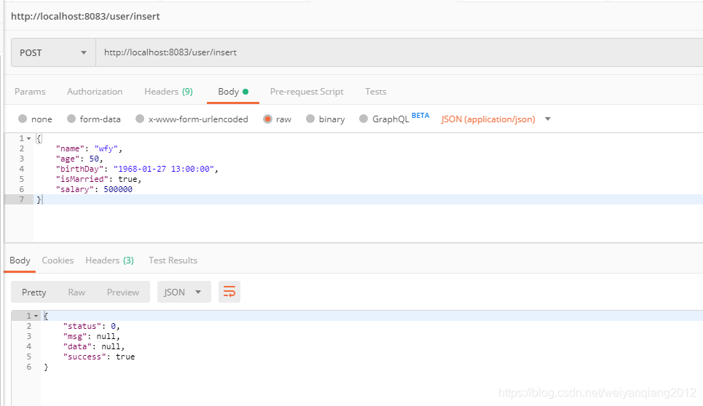
Task: Open the Authorization tab
Action: pyautogui.click(x=95, y=92)
